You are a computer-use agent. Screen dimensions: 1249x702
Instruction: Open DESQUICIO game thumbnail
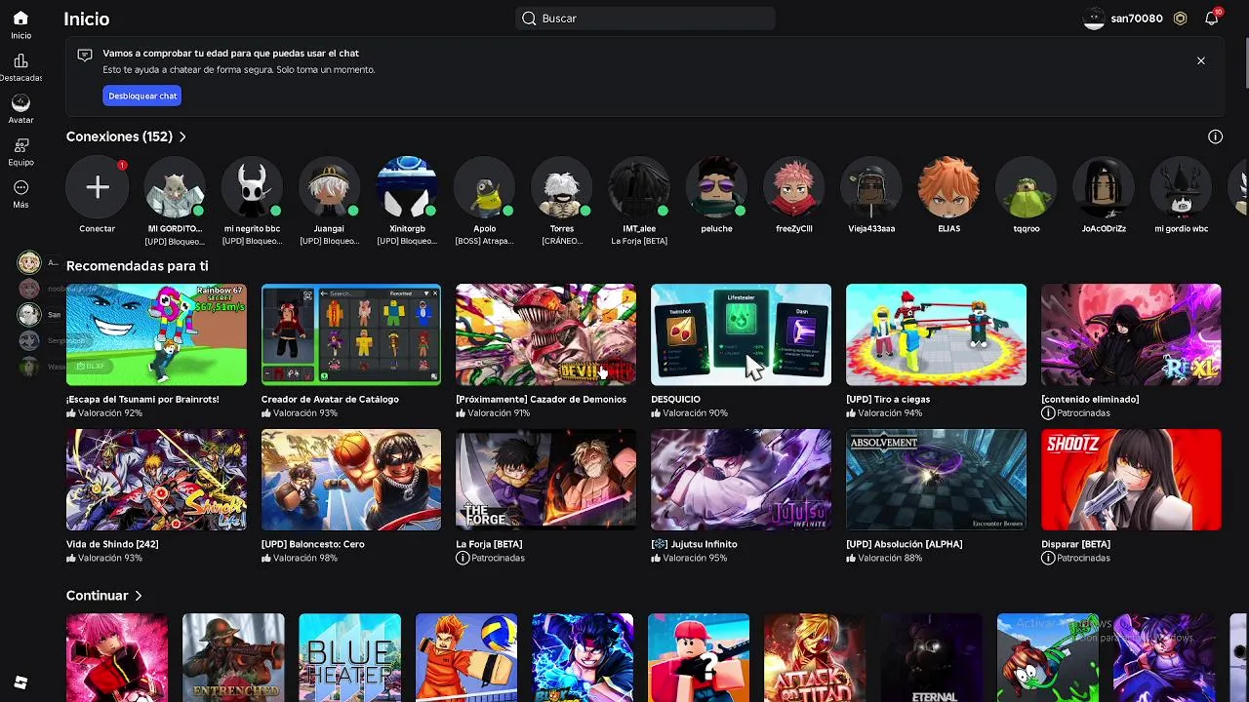(741, 334)
